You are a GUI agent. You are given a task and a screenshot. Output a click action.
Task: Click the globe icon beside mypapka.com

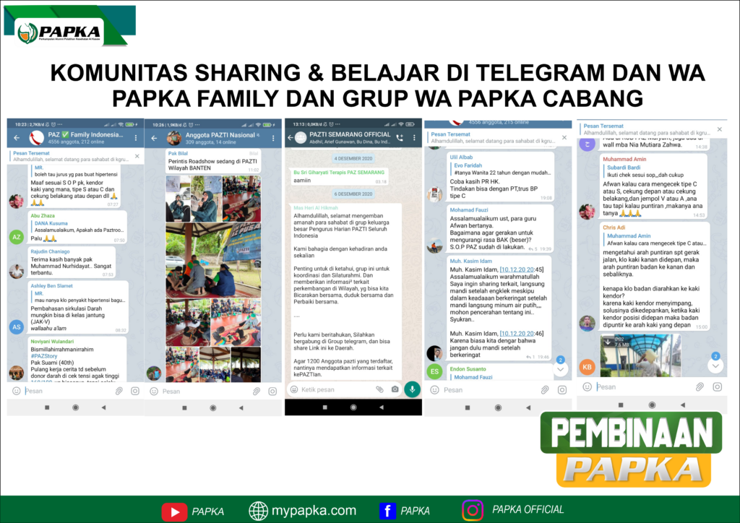pos(258,511)
